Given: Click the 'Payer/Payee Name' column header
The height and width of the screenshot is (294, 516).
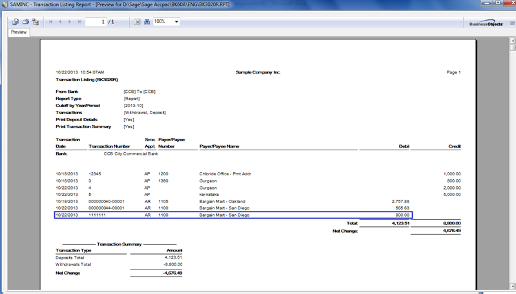Looking at the screenshot, I should coord(219,146).
